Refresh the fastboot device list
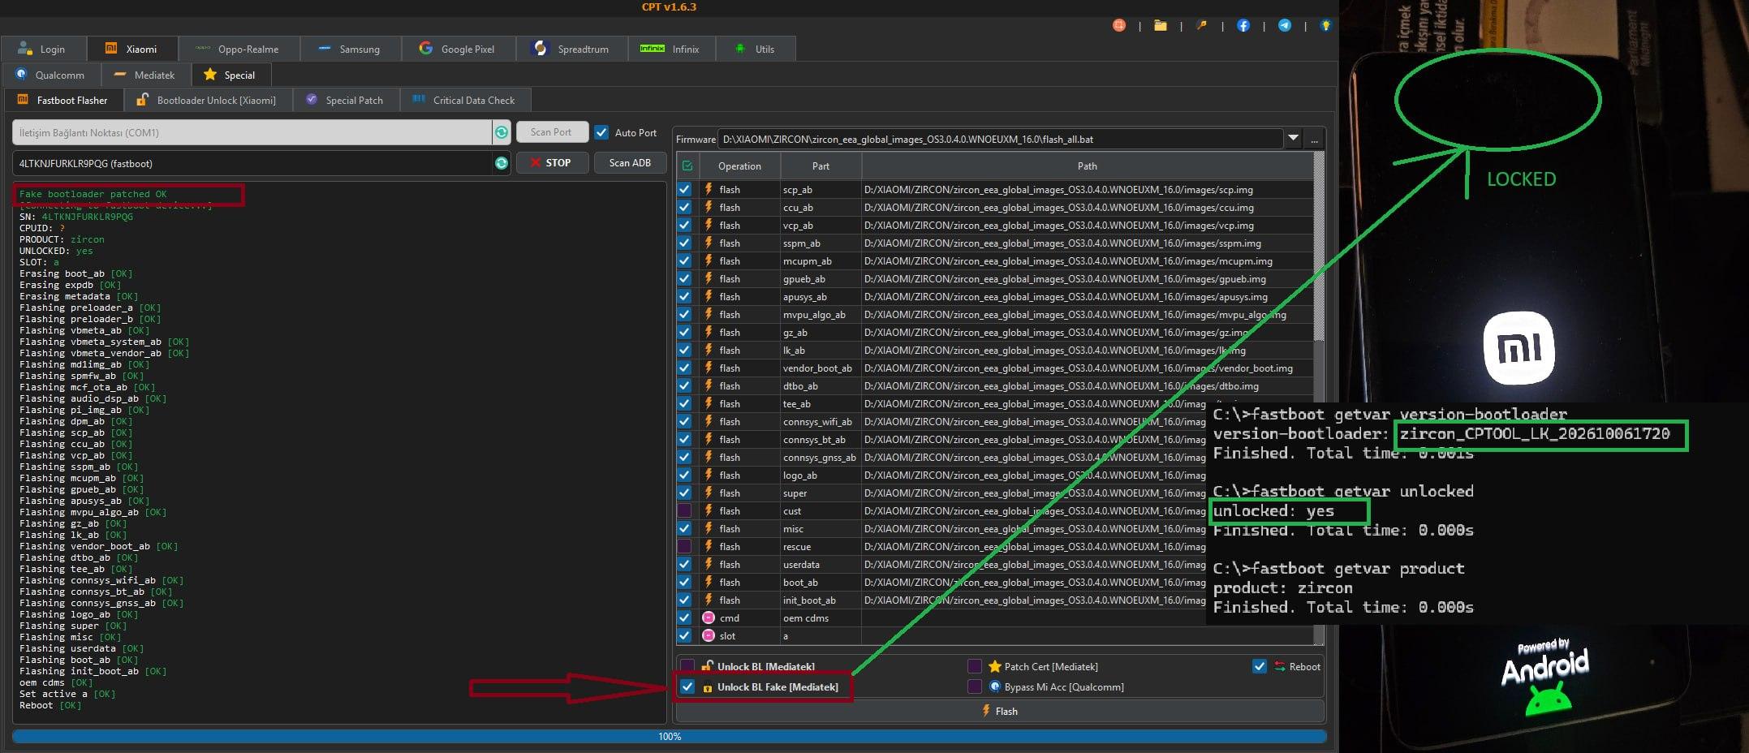 click(502, 163)
